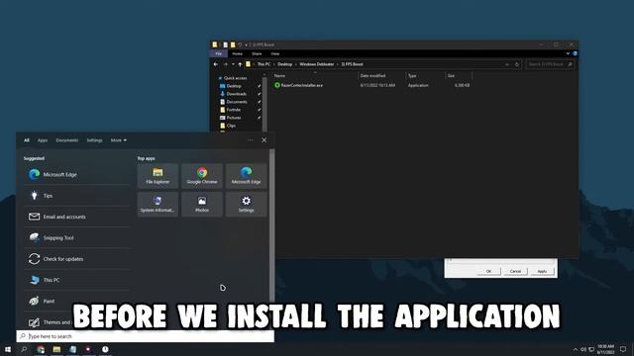The image size is (634, 356).
Task: Open This PC from suggestions
Action: (76, 280)
